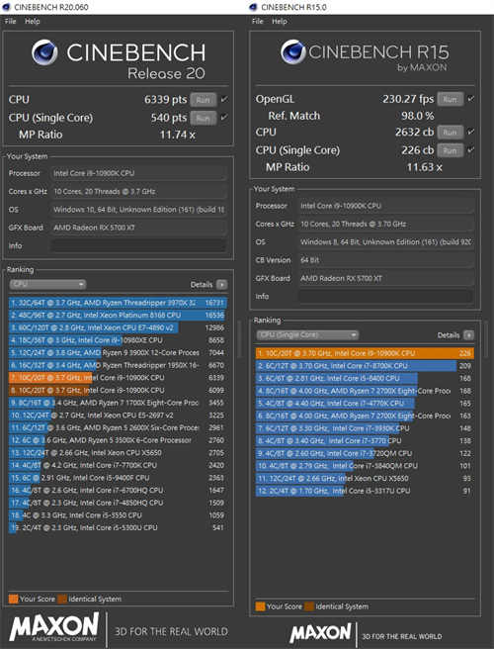Select R15 rank 4 Ryzen 7 2700X row
This screenshot has width=494, height=649.
point(365,391)
